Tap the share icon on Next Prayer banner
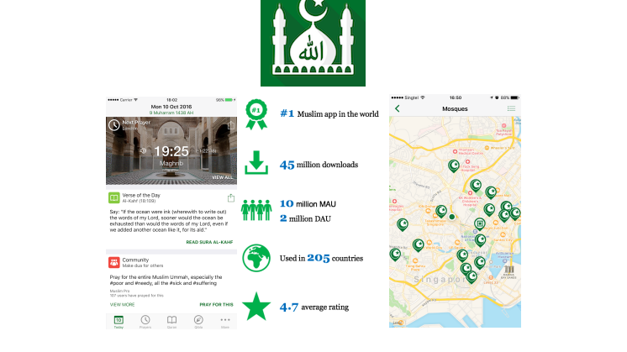 point(231,126)
